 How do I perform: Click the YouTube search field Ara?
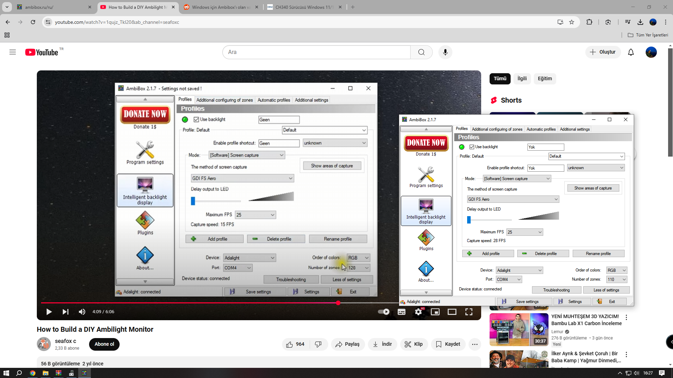pos(316,52)
